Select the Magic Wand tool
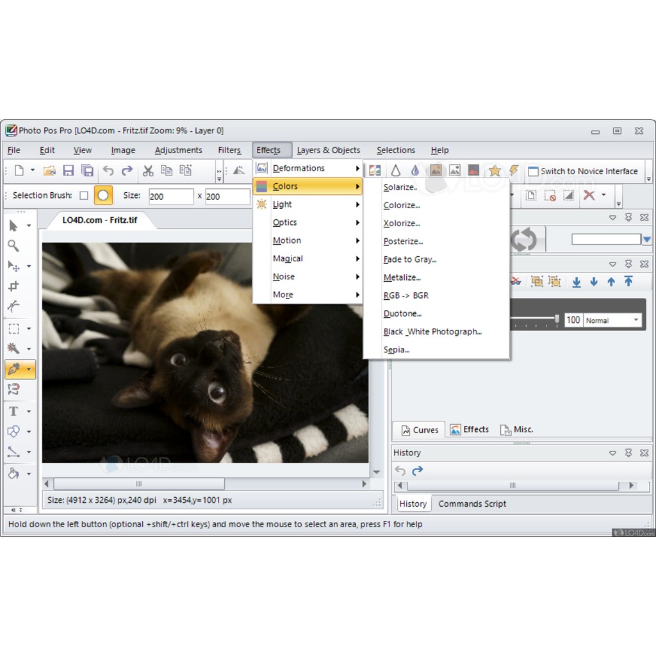 coord(13,348)
